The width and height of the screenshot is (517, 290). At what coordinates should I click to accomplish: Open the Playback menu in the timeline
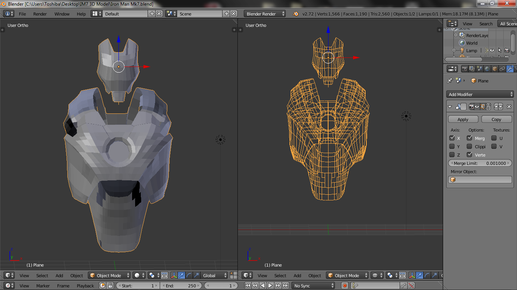(x=86, y=286)
